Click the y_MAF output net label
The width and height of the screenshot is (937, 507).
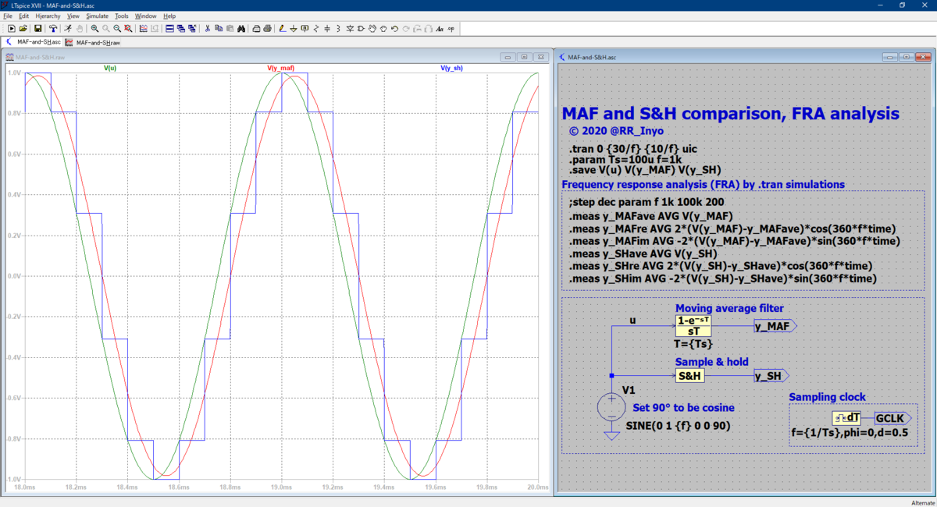(775, 326)
